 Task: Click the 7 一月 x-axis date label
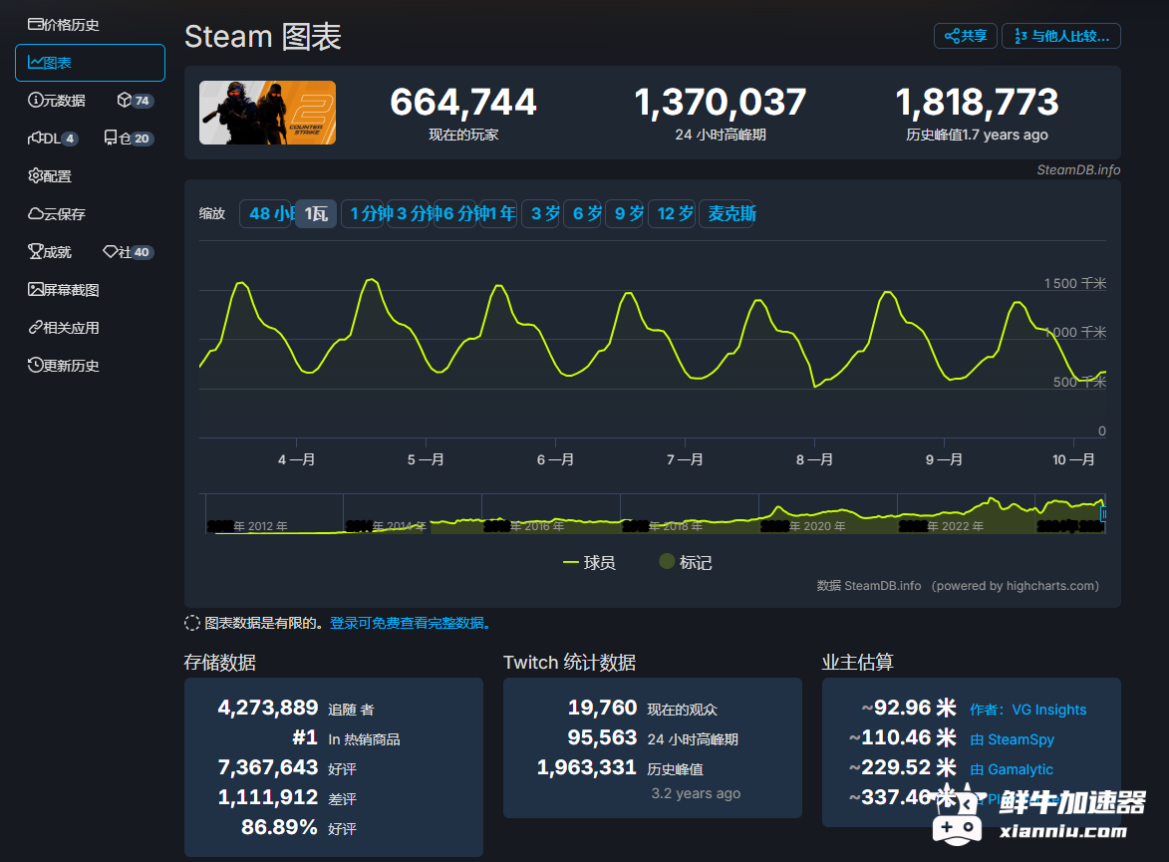click(685, 460)
